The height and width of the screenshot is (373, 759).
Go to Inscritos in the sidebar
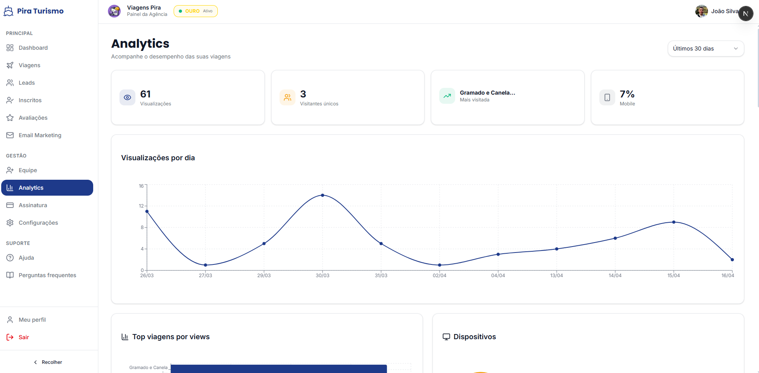tap(30, 100)
